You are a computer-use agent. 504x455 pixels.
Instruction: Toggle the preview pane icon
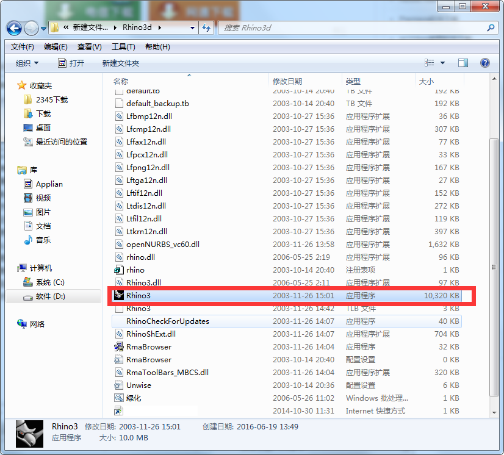pos(463,63)
